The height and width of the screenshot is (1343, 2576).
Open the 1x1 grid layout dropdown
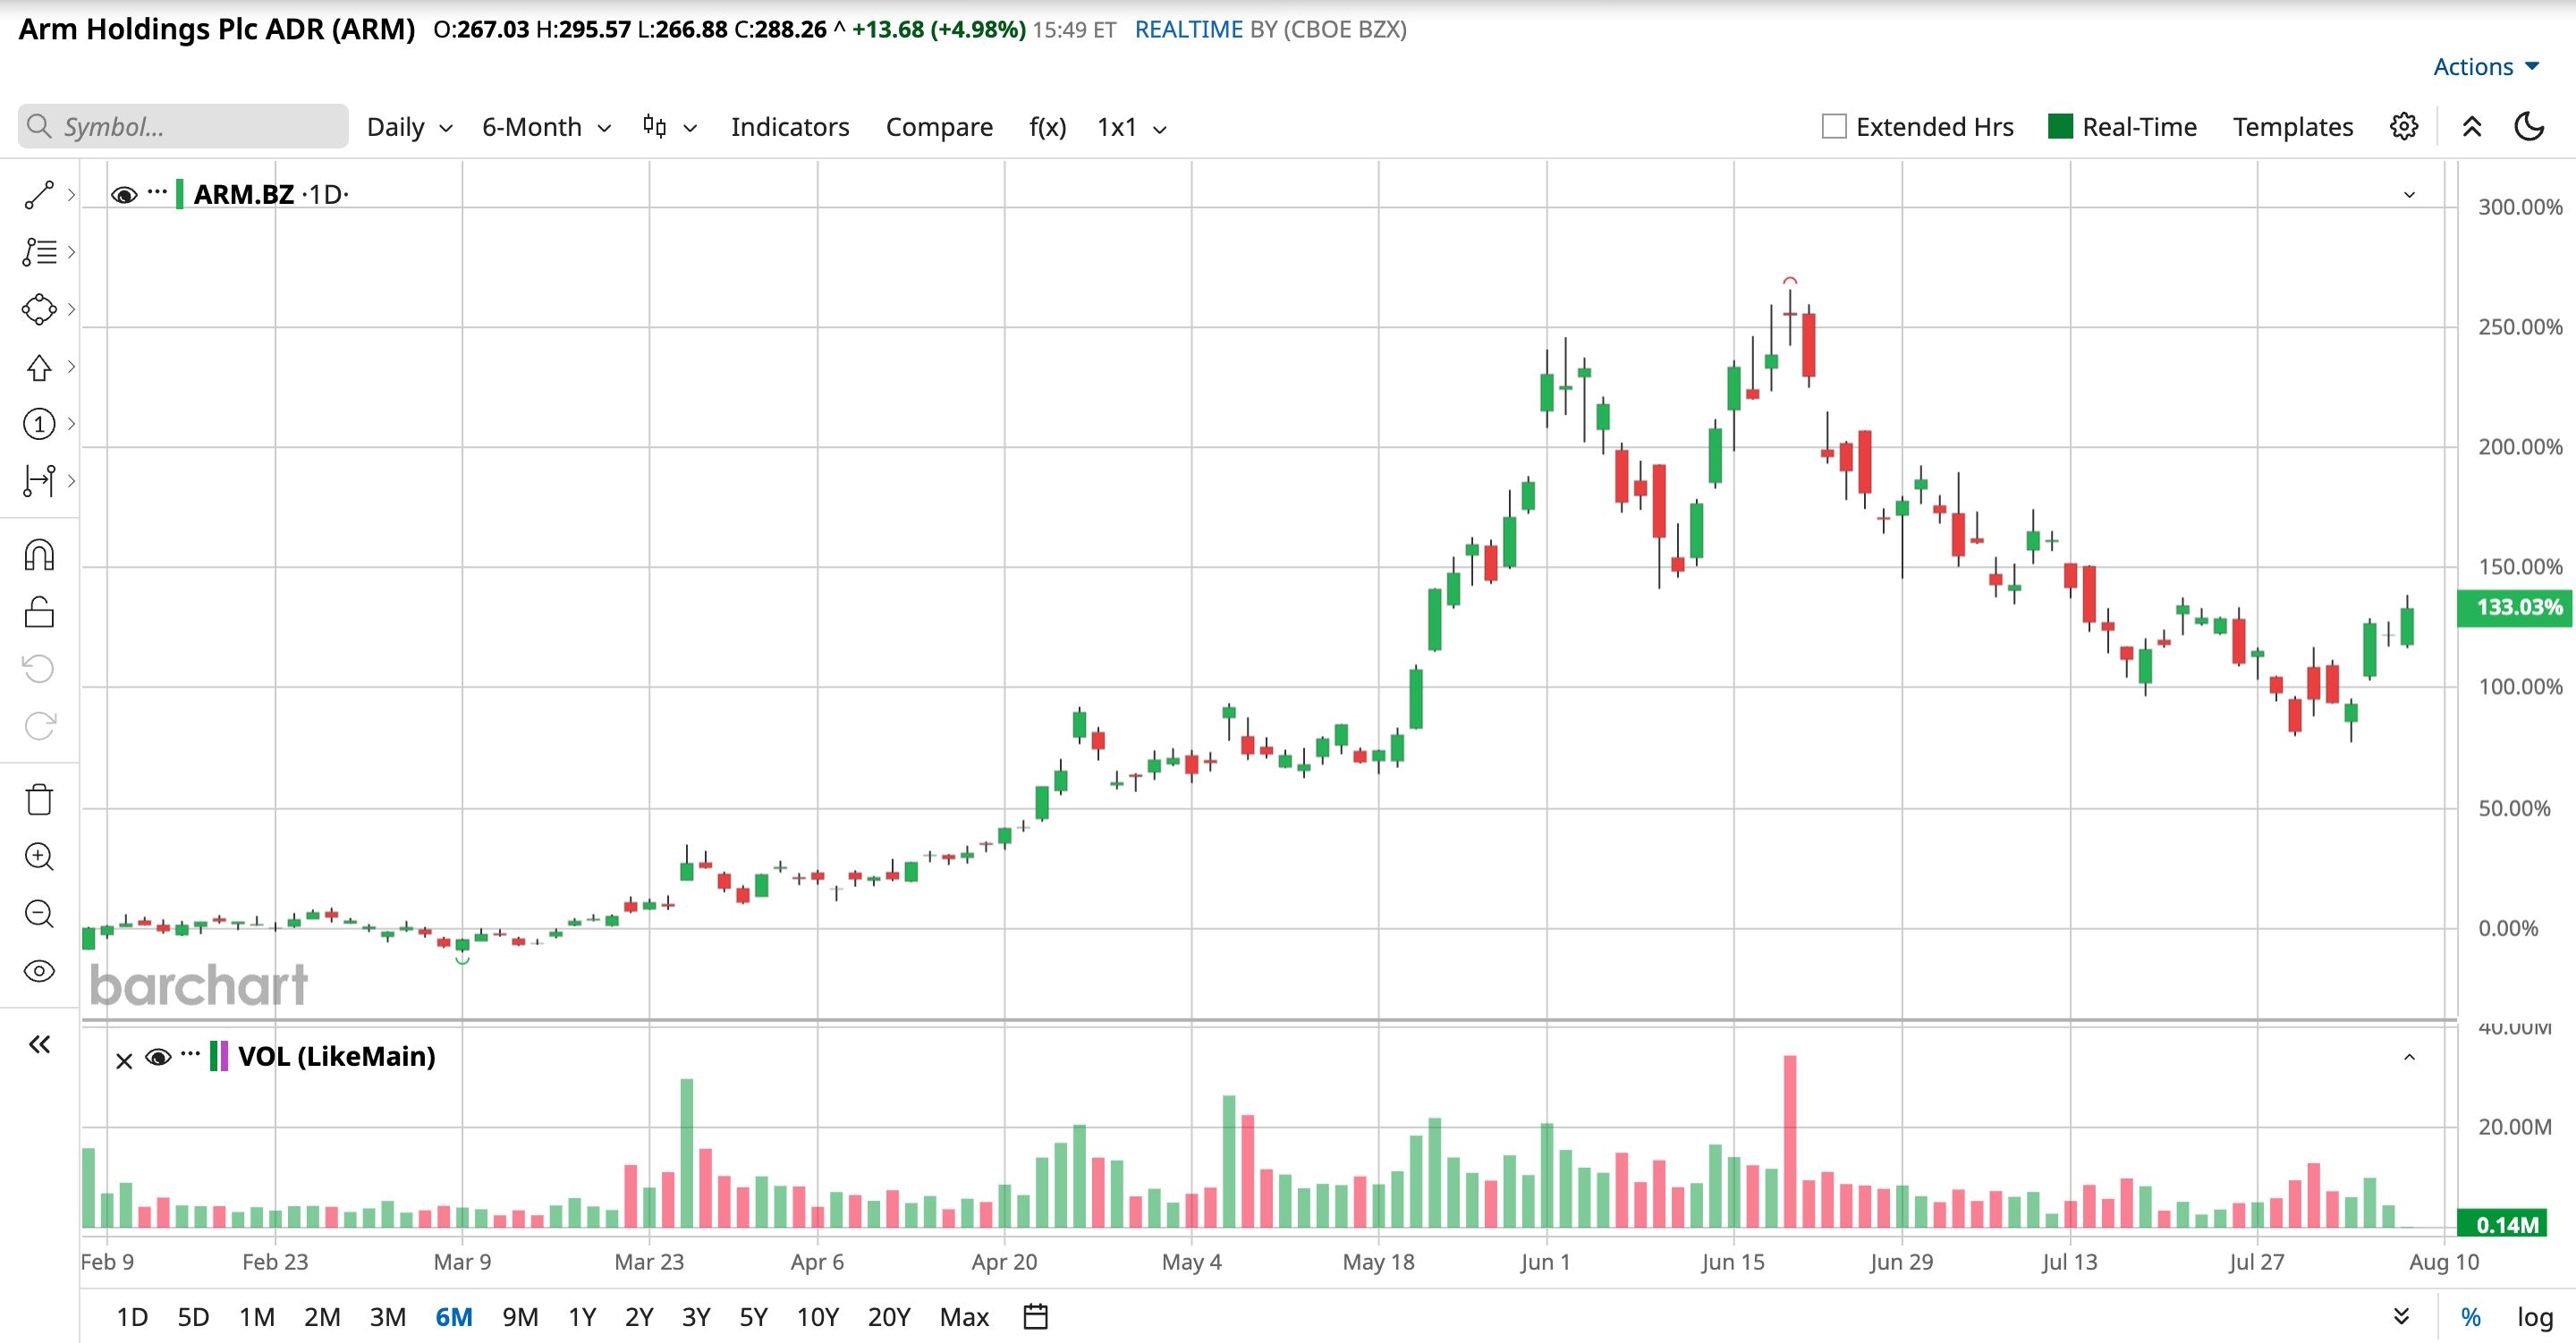pos(1132,127)
